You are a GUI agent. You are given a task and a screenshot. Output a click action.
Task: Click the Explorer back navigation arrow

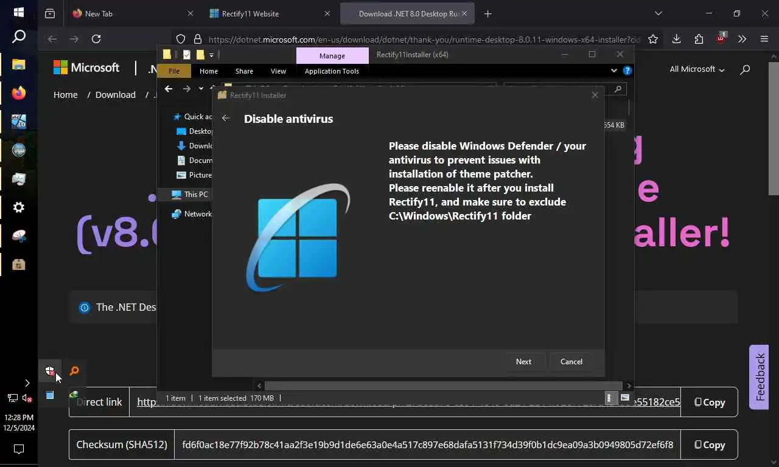[169, 89]
